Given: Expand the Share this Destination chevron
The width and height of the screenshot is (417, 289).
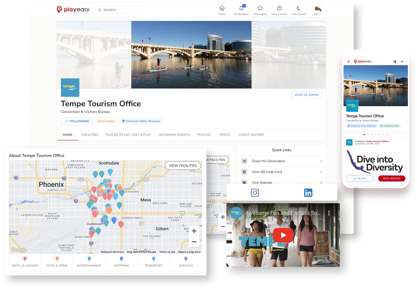Looking at the screenshot, I should pyautogui.click(x=321, y=161).
